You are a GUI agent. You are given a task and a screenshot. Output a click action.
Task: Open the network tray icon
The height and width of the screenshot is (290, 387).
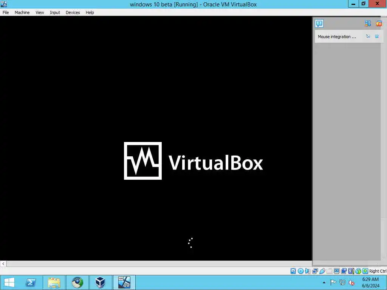click(x=342, y=282)
